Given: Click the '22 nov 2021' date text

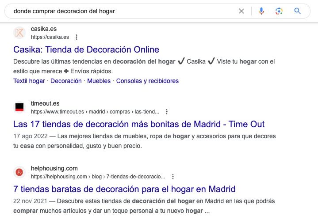Looking at the screenshot, I should pos(30,201).
